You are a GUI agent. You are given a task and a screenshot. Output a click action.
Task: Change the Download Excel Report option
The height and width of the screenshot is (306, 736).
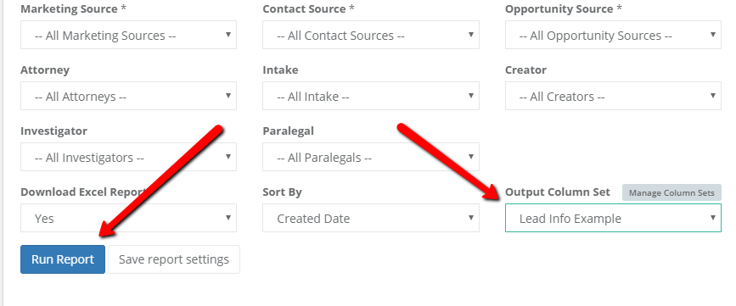pos(128,218)
